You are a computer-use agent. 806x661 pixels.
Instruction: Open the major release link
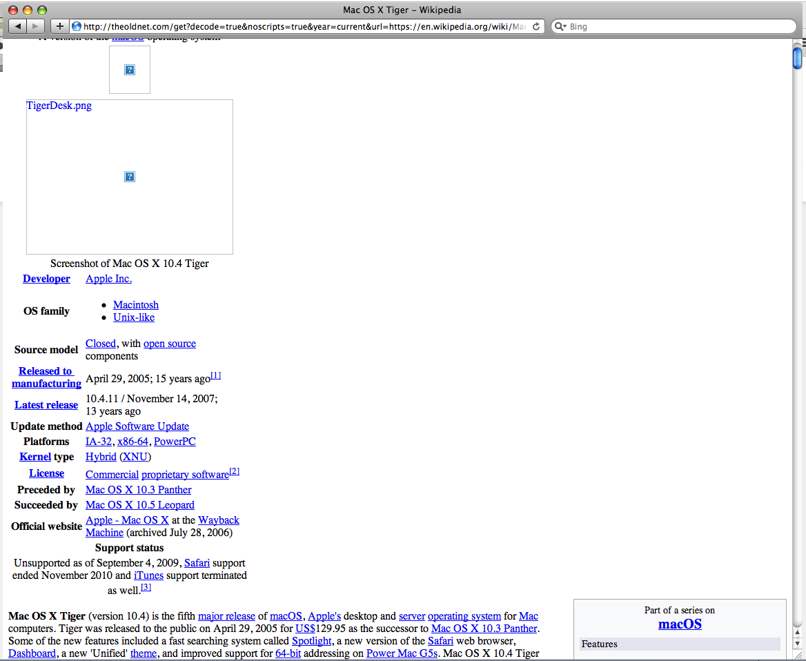click(226, 616)
